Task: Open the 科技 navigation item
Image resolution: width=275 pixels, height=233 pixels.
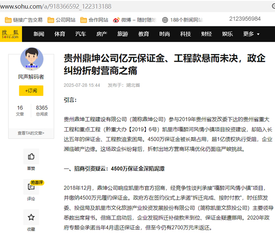Action: 186,34
